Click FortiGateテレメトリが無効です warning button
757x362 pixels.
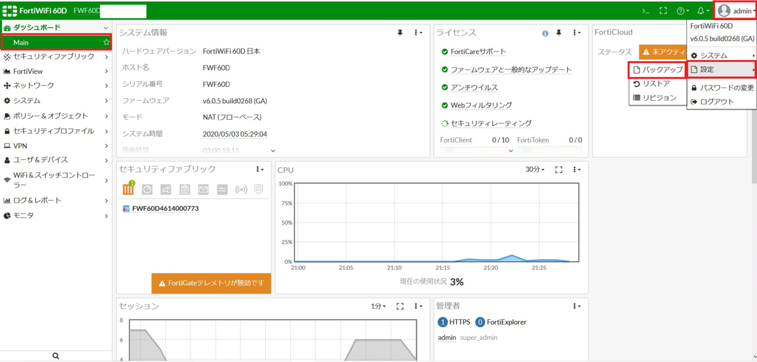(x=211, y=283)
